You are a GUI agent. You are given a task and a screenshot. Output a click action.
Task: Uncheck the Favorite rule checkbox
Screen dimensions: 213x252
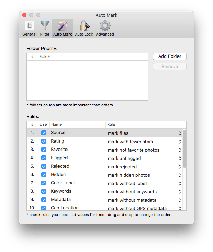pos(44,150)
